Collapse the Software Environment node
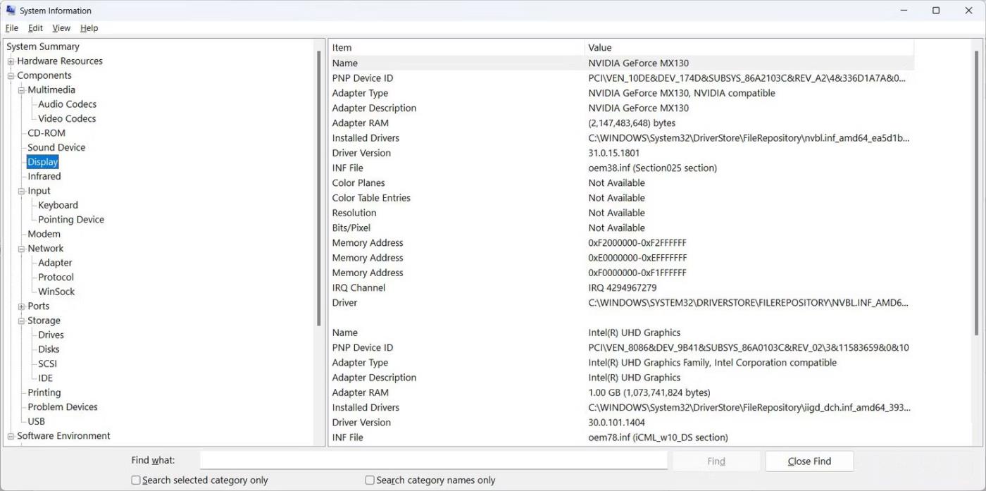Screen dimensions: 986x491 pos(11,436)
